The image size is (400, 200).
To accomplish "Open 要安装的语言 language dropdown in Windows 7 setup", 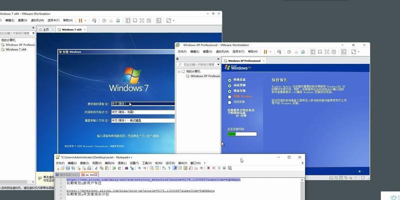I will click(x=143, y=104).
